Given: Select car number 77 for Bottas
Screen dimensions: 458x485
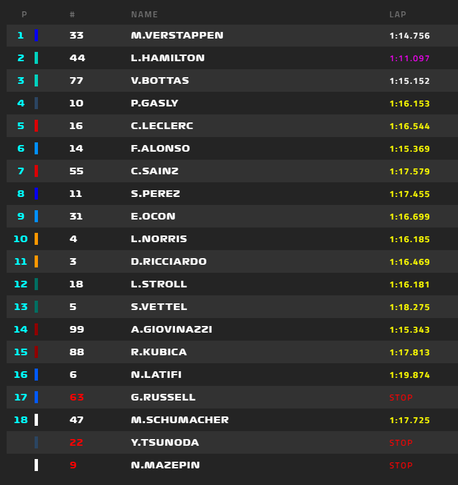Looking at the screenshot, I should pos(77,81).
